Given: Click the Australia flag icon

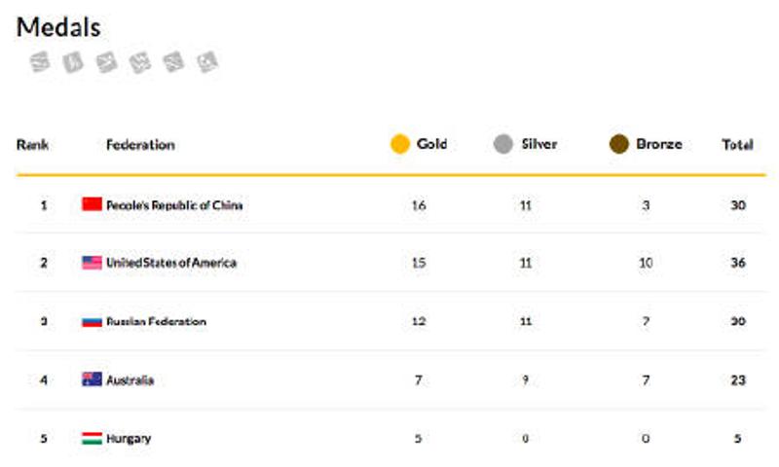Looking at the screenshot, I should tap(92, 379).
